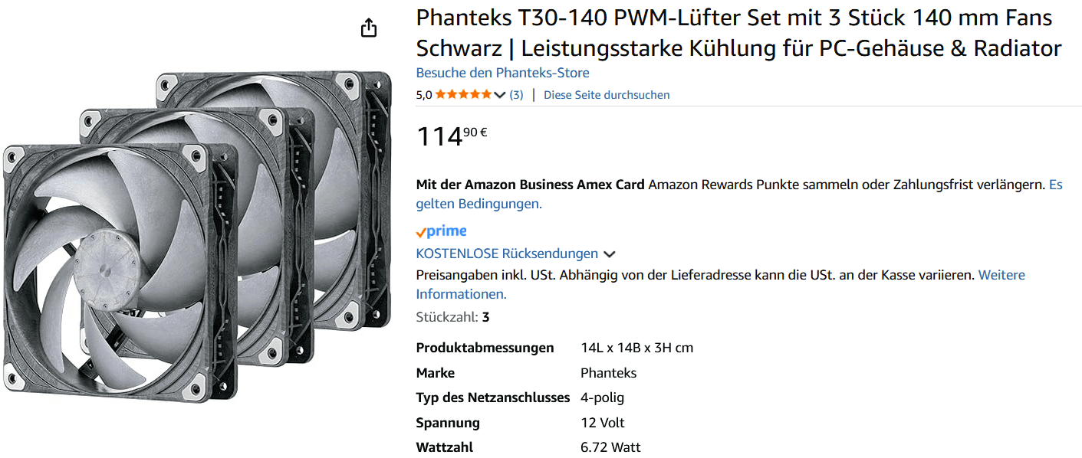Image resolution: width=1082 pixels, height=458 pixels.
Task: Expand the rating breakdown chevron beside the stars
Action: (x=500, y=95)
